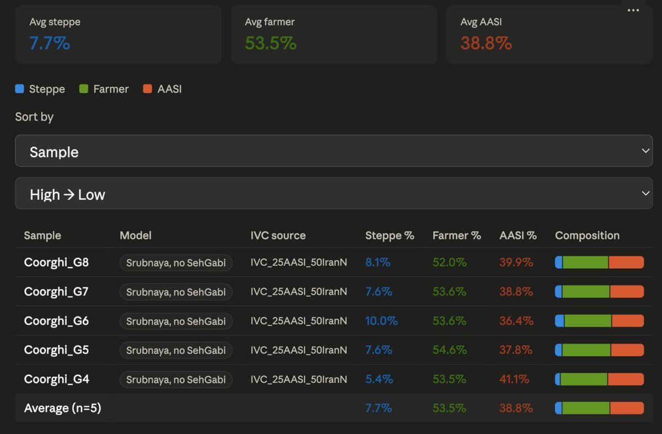Open the Sample sort-by dropdown

[x=334, y=151]
